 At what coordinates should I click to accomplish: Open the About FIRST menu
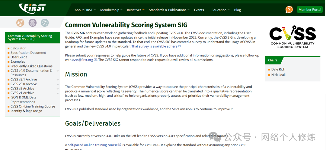tap(84, 10)
